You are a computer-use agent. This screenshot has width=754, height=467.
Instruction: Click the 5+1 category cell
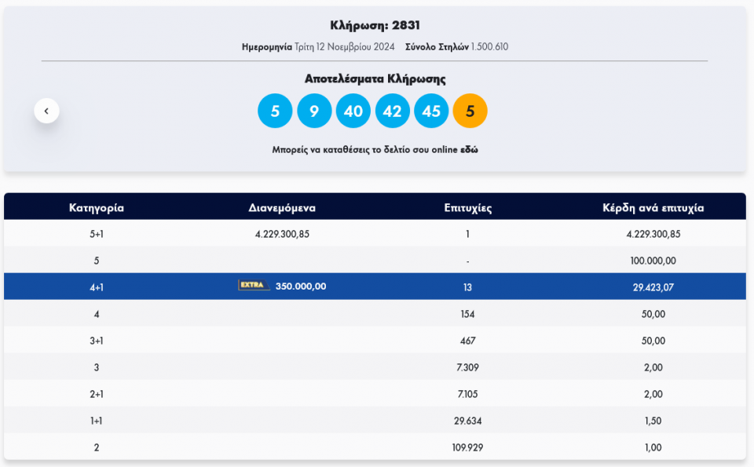coord(97,234)
